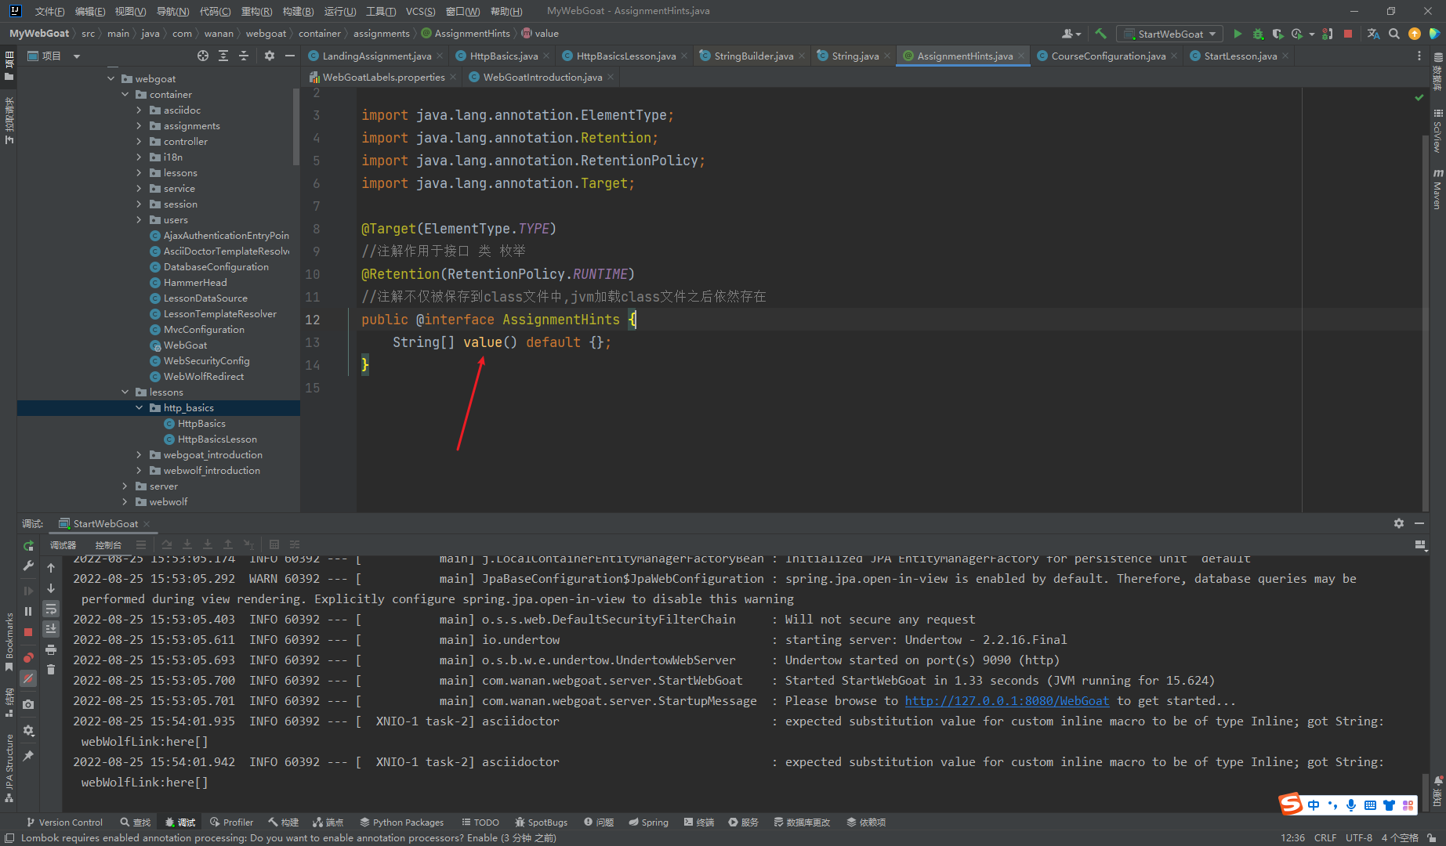Expand the assignments folder in the tree
Image resolution: width=1446 pixels, height=846 pixels.
click(x=140, y=126)
